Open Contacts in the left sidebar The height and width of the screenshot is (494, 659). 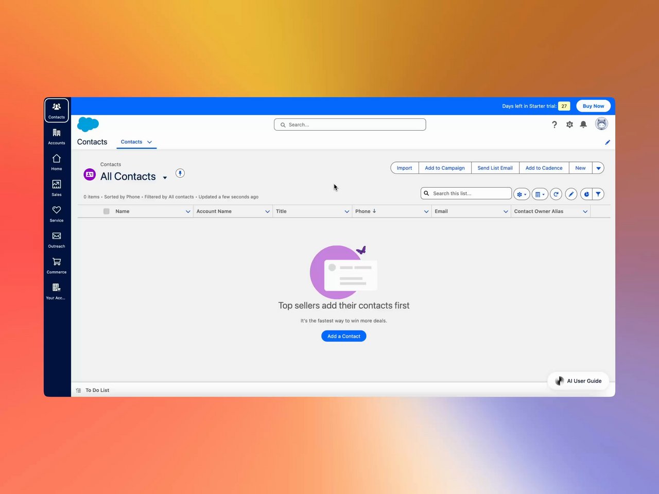57,110
